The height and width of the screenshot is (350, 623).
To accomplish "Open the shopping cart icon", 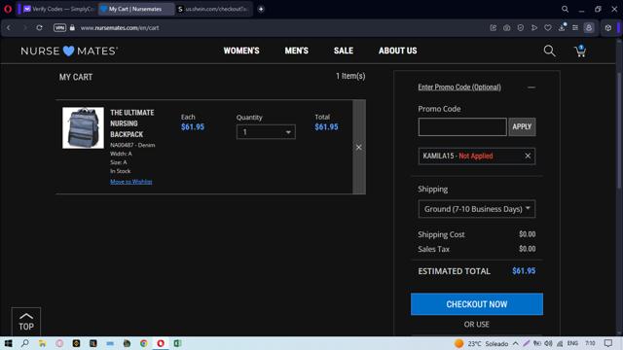I will [x=580, y=51].
